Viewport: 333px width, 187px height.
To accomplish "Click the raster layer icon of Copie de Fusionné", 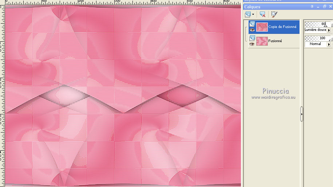I will (x=252, y=24).
